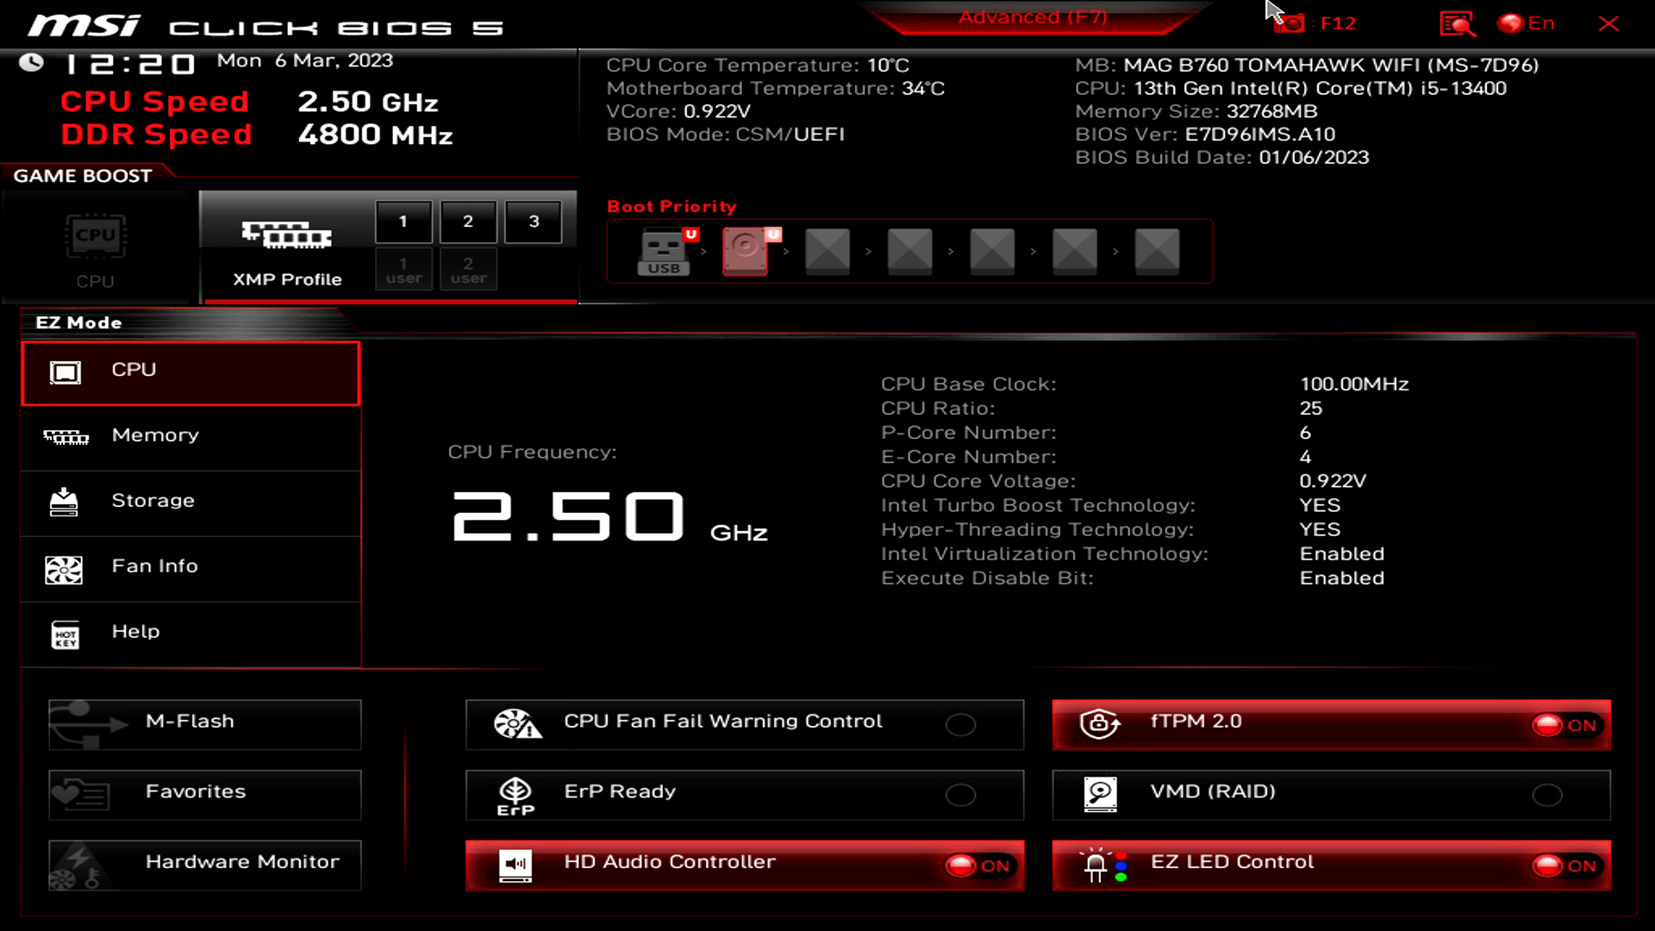
Task: Turn off the fTPM 2.0 toggle
Action: coord(1564,725)
